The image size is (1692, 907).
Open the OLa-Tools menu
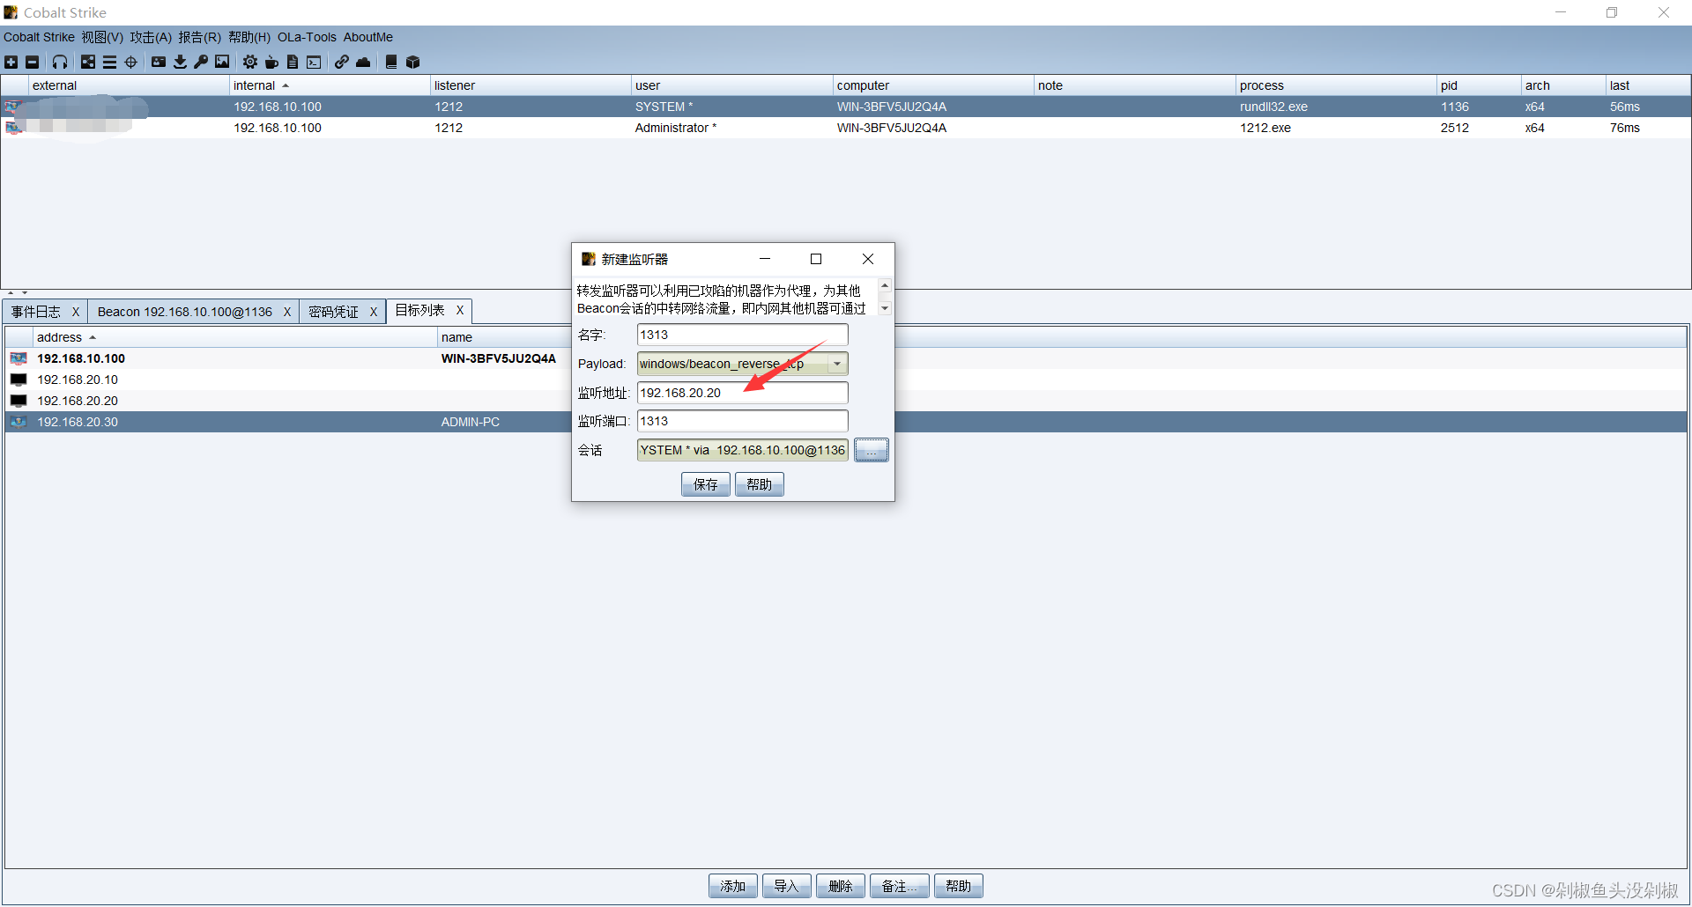tap(307, 37)
